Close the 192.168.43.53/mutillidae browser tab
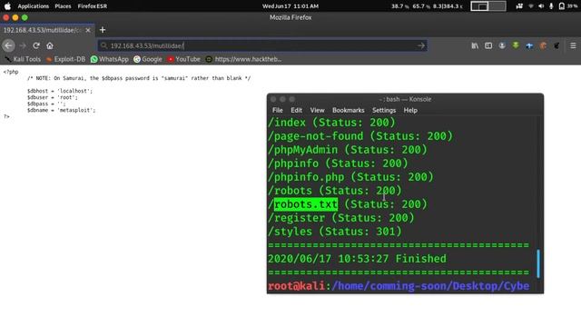Viewport: 581px width, 327px height. click(x=88, y=30)
